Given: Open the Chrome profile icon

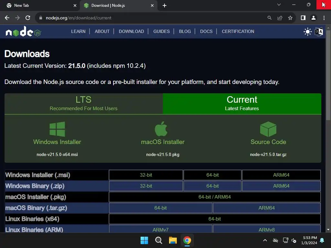Looking at the screenshot, I should (x=314, y=18).
